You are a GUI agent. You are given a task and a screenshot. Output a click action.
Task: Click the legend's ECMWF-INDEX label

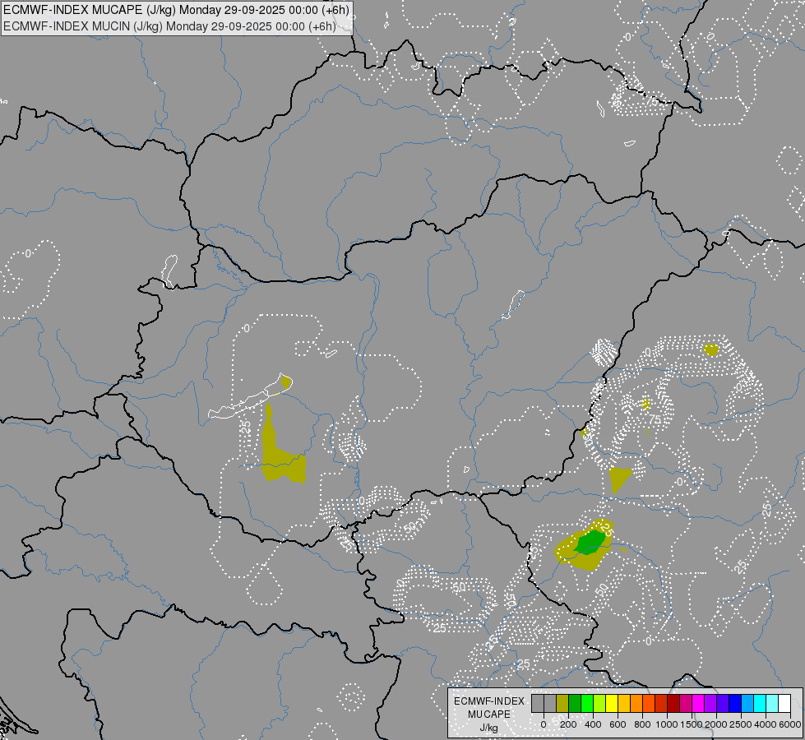[489, 701]
